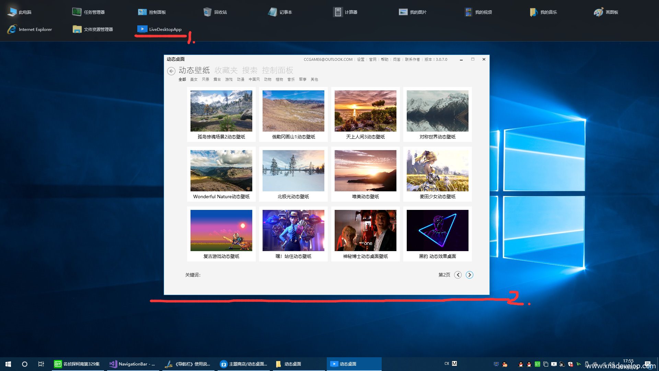Screen dimensions: 659x371
Task: Select 黑豹 动态效果桌面 thumbnail
Action: point(437,231)
